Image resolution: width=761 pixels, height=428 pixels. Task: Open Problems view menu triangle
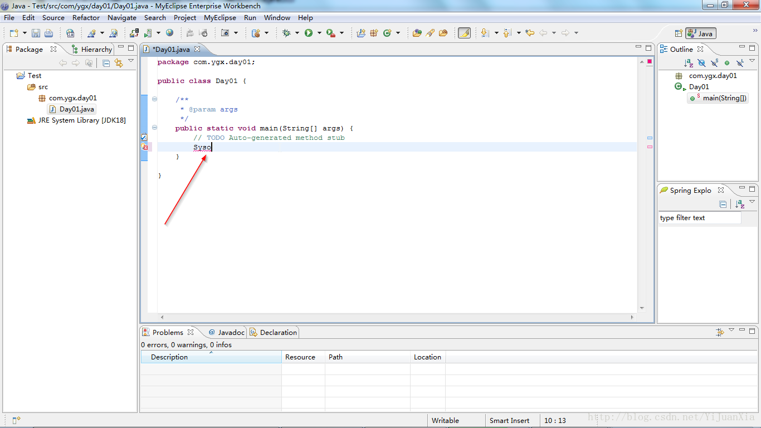click(x=731, y=330)
